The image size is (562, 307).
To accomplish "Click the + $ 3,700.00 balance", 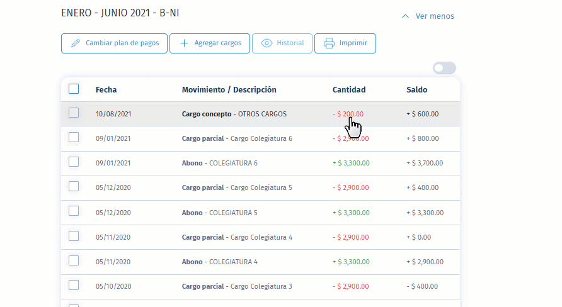I will point(425,163).
